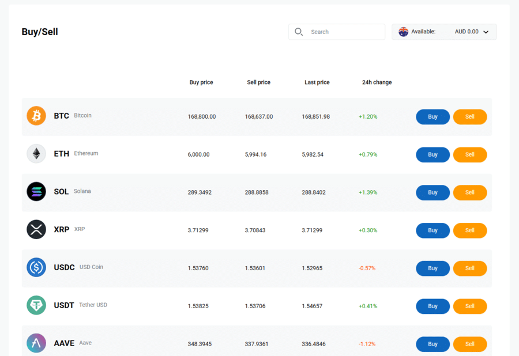Image resolution: width=519 pixels, height=356 pixels.
Task: Click the 24h change column header
Action: point(377,82)
